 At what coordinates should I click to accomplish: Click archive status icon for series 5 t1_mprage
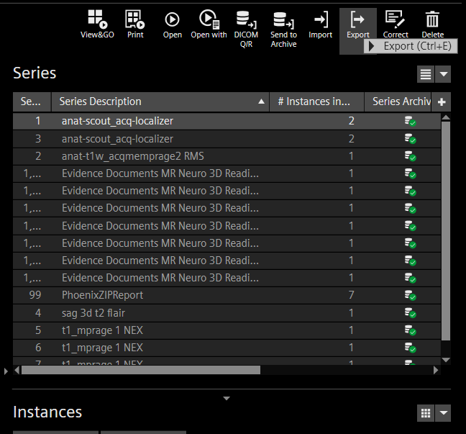pyautogui.click(x=410, y=330)
